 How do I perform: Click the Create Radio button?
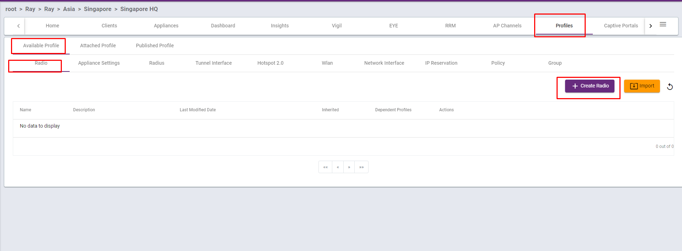[x=590, y=86]
